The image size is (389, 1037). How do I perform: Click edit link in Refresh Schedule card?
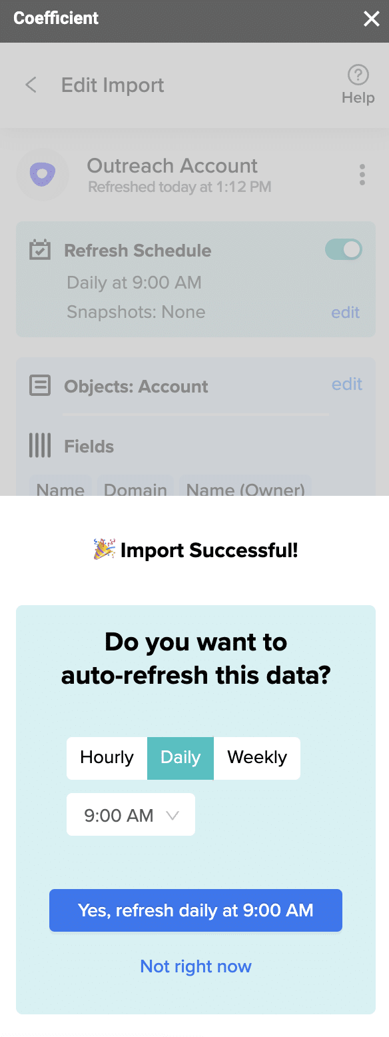click(346, 313)
